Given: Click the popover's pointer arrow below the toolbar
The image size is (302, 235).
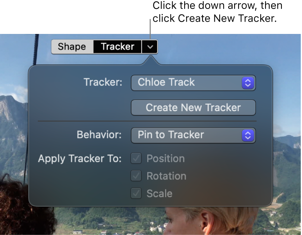Looking at the screenshot, I should coord(150,59).
